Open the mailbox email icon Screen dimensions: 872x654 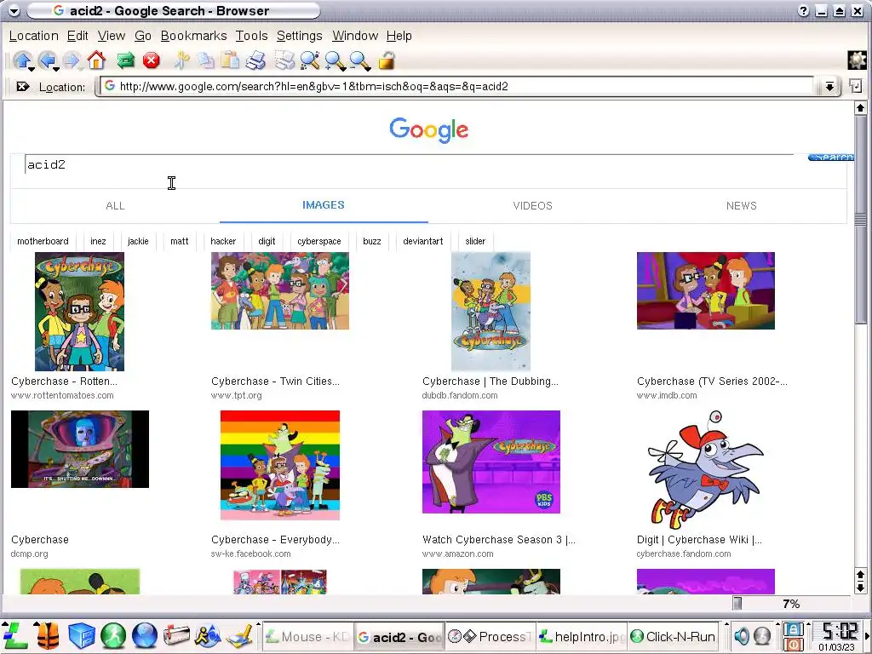(176, 635)
